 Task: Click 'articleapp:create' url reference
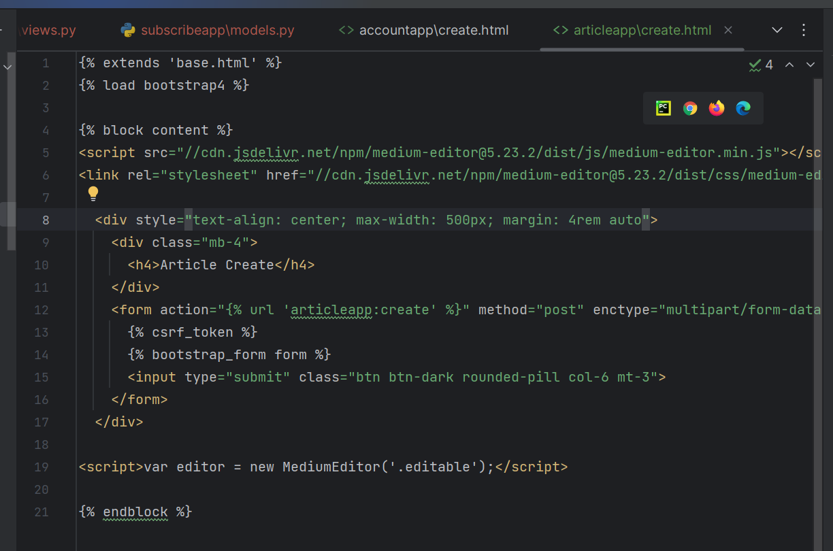click(x=360, y=310)
